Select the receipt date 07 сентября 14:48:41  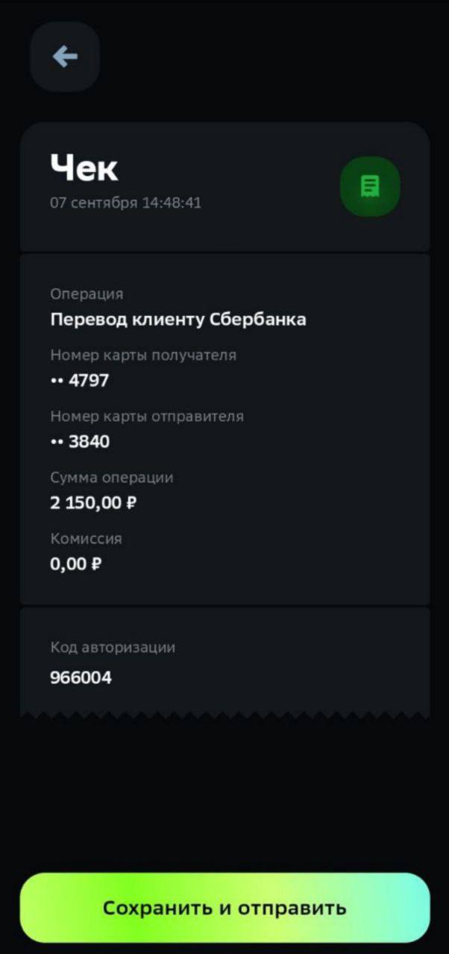(x=125, y=203)
